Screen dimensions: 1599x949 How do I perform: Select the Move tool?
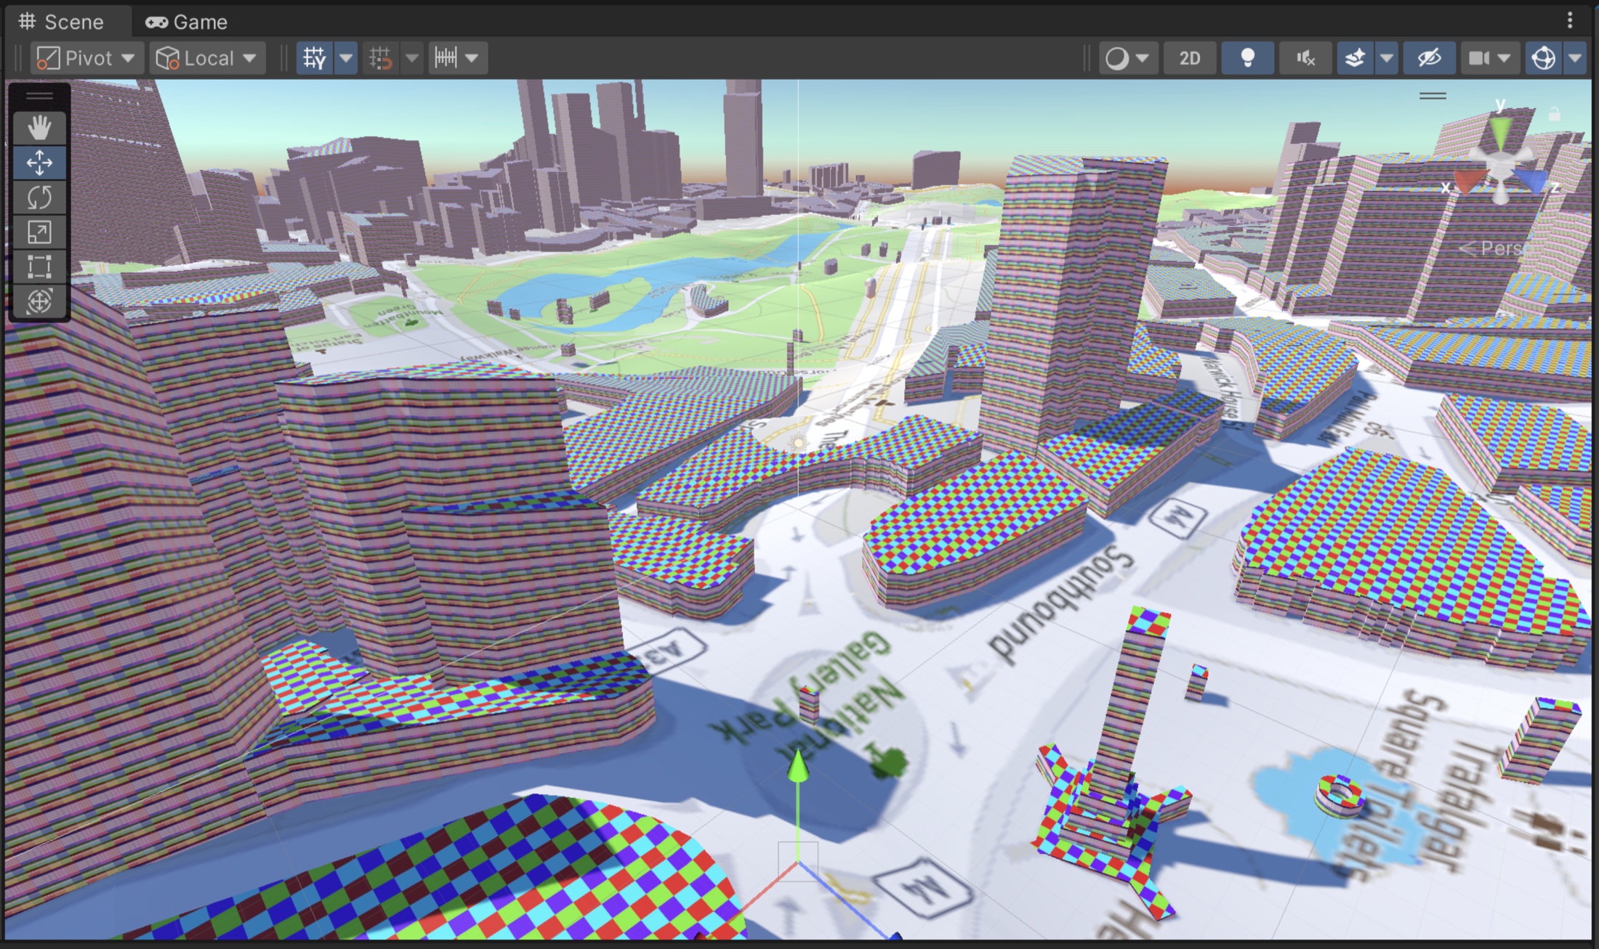click(x=39, y=163)
